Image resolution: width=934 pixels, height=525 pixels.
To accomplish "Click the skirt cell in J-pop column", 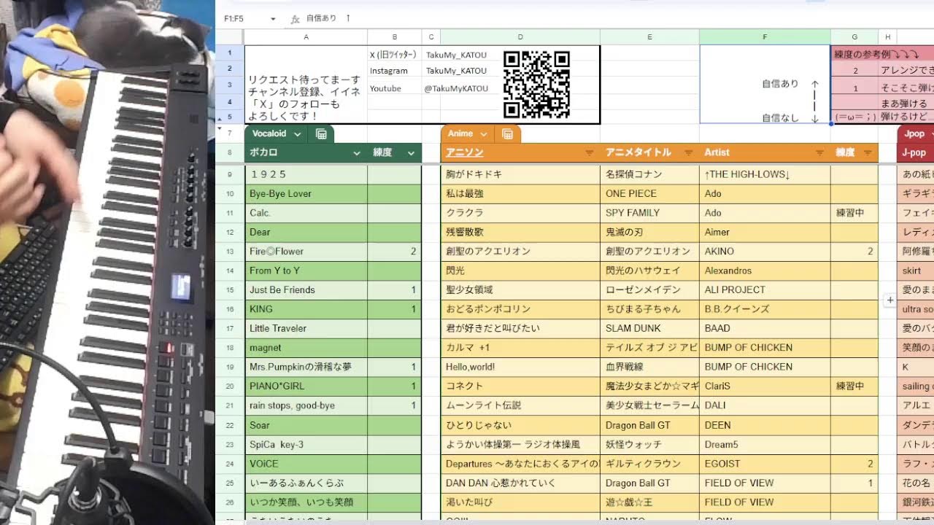I will [916, 271].
